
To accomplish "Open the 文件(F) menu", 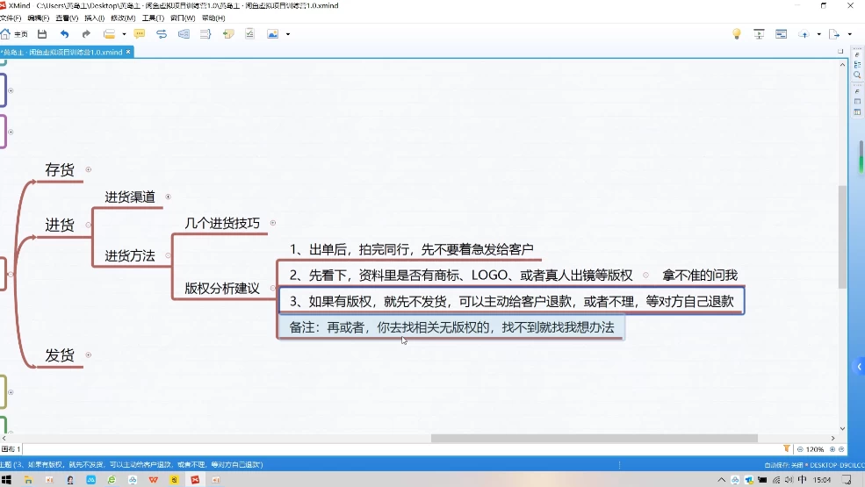I will 11,18.
